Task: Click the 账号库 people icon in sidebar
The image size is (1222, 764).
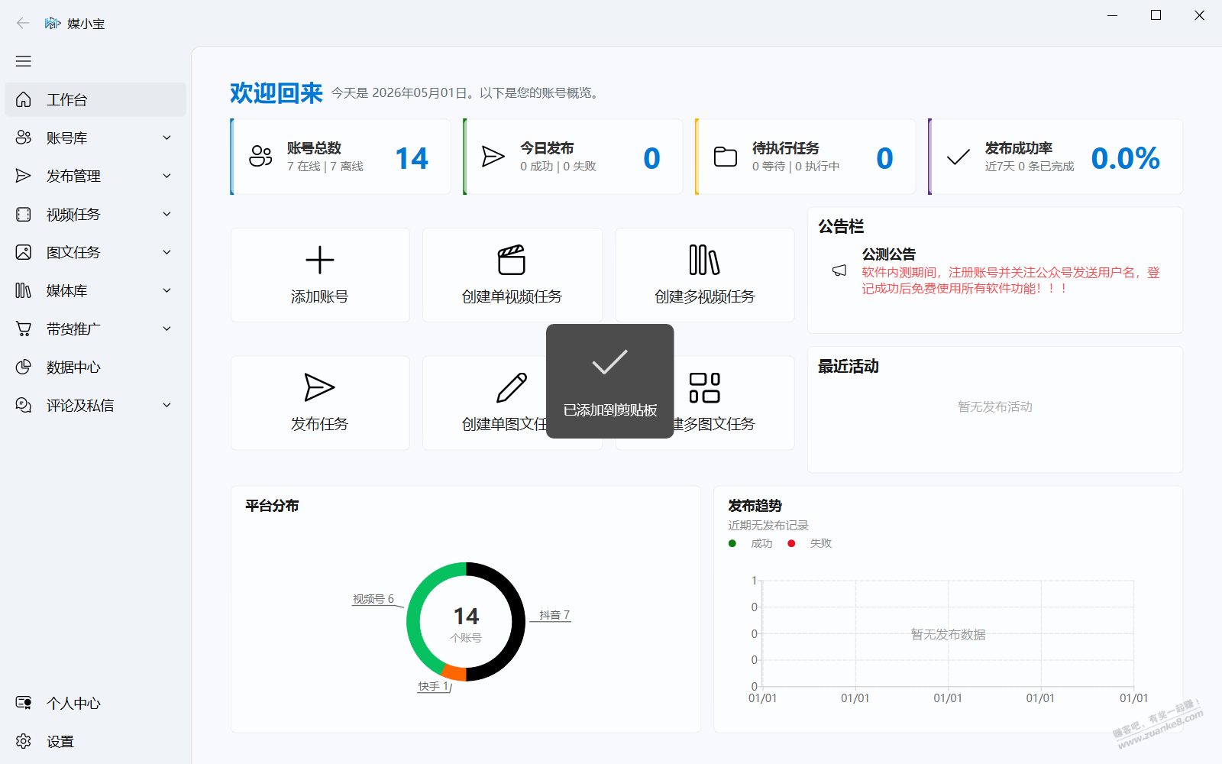Action: click(x=24, y=138)
